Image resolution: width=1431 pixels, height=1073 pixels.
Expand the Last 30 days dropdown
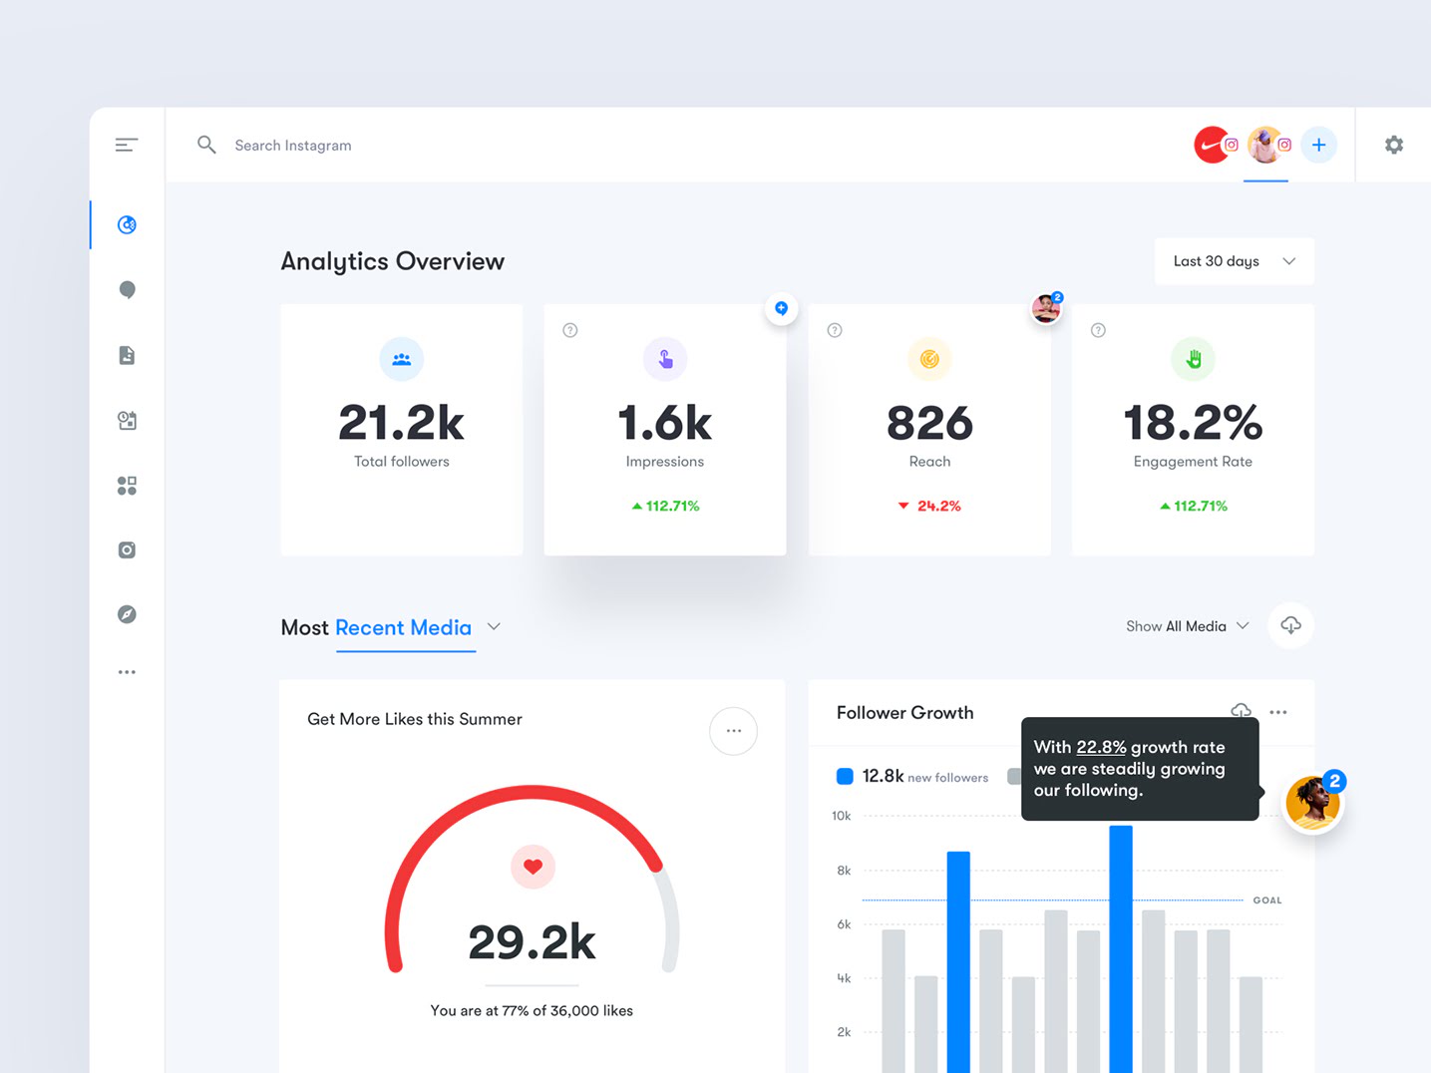coord(1234,260)
